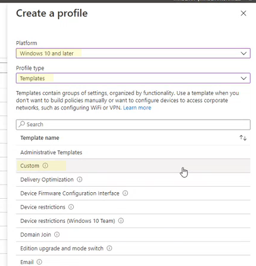Open the Profile type dropdown

(x=133, y=78)
